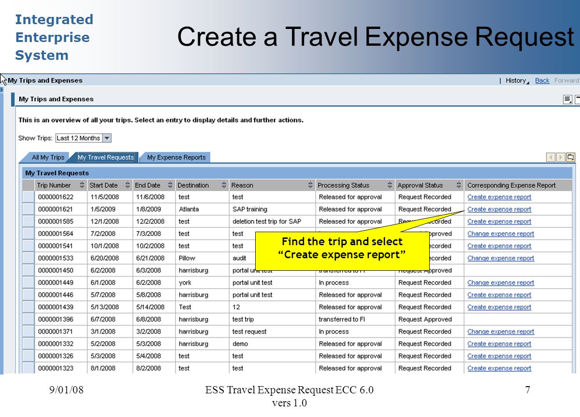Screen dimensions: 580x417
Task: Select row for trip 0000001585
Action: (x=29, y=222)
